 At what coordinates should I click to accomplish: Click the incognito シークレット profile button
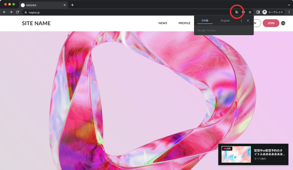(273, 12)
